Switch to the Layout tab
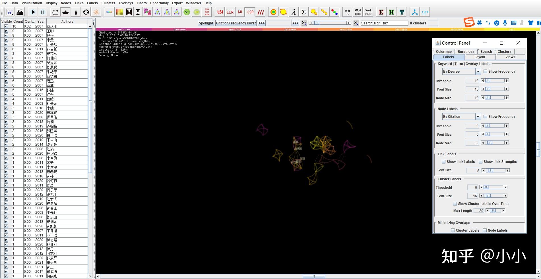This screenshot has height=279, width=541. (x=480, y=57)
